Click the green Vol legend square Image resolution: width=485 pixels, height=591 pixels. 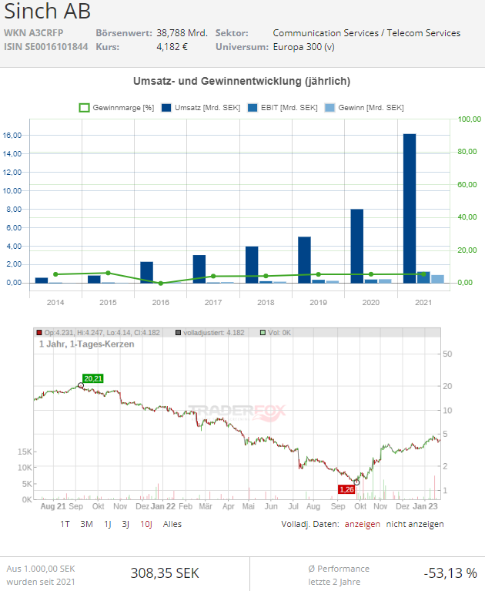click(x=263, y=332)
